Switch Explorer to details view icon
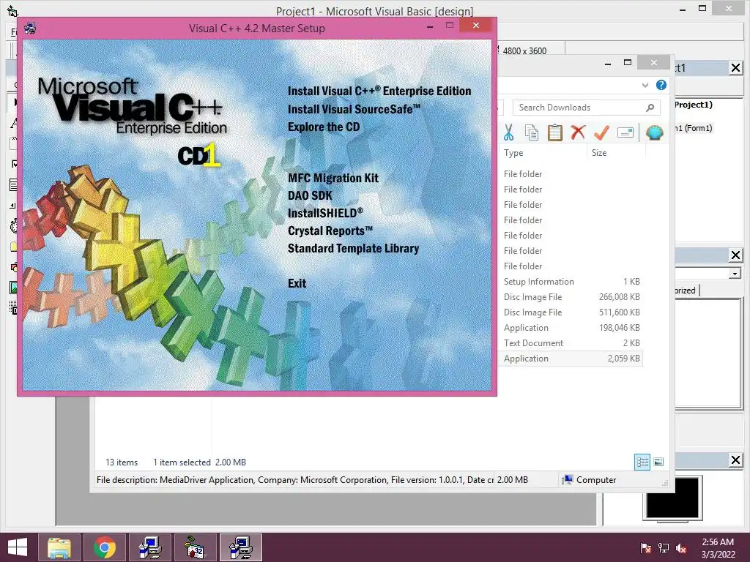Image resolution: width=750 pixels, height=562 pixels. click(642, 462)
